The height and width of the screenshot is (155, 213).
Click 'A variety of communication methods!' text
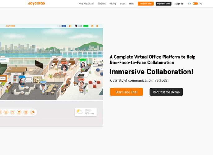(139, 80)
